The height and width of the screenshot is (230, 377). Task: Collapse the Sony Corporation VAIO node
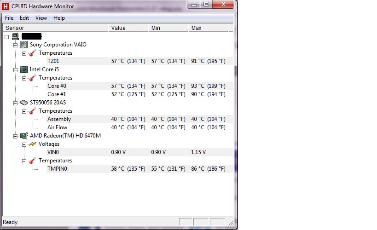tap(15, 45)
